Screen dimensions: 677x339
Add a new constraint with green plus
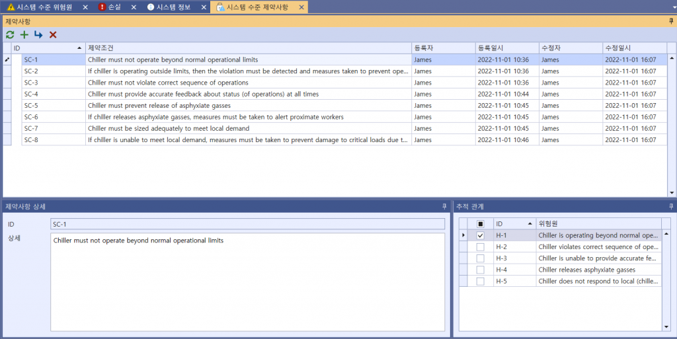coord(24,34)
